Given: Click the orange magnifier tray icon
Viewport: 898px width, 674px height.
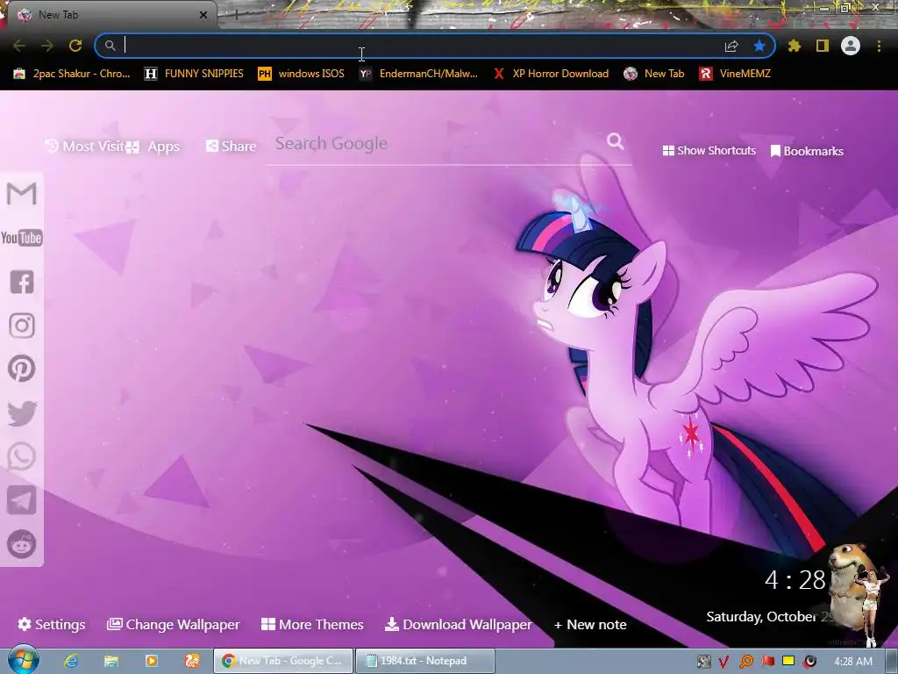Looking at the screenshot, I should coord(745,662).
